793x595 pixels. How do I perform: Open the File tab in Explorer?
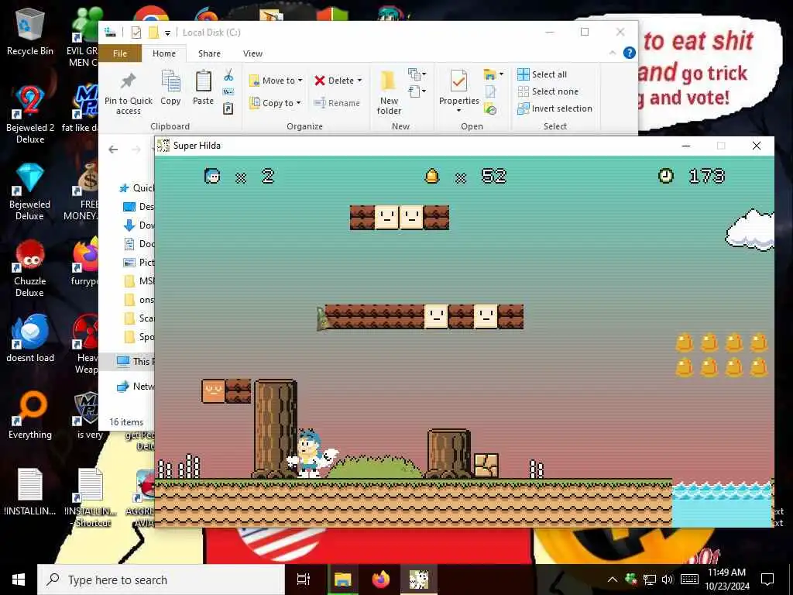click(120, 53)
